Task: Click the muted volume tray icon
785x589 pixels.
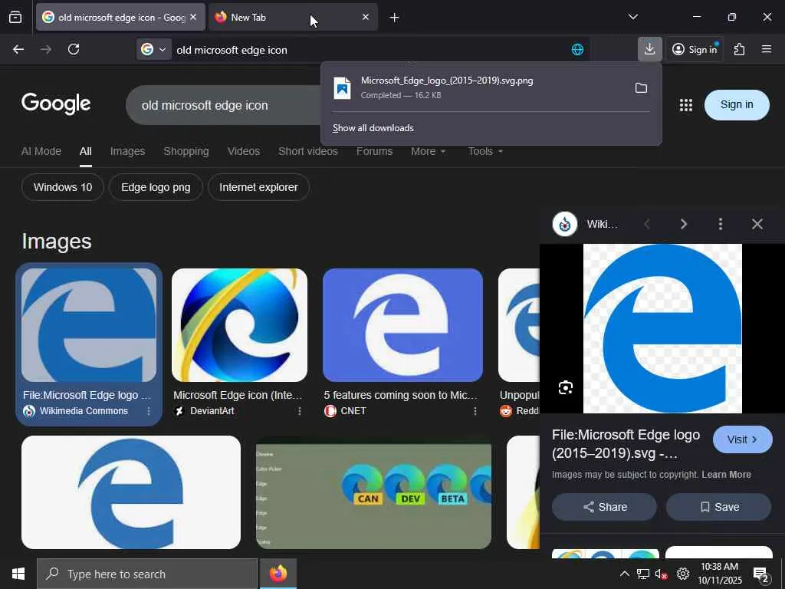Action: point(661,574)
